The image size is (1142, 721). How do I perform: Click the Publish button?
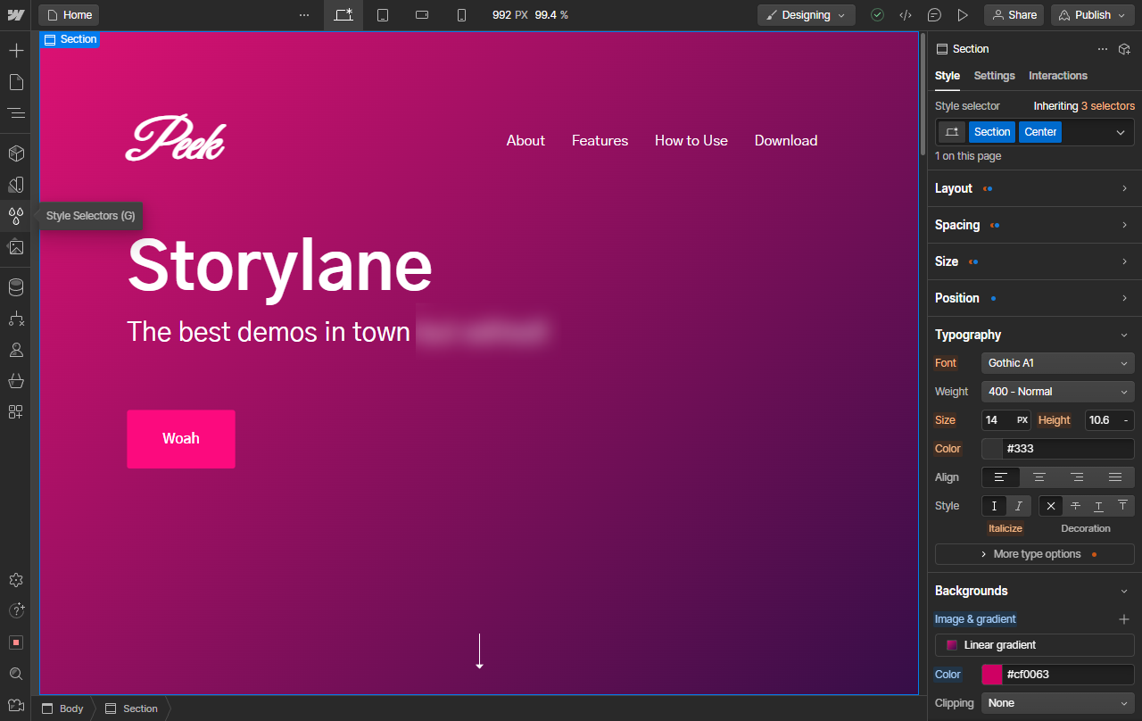coord(1092,15)
